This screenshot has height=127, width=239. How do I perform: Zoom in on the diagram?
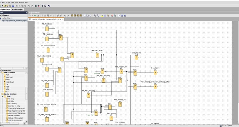pos(95,15)
